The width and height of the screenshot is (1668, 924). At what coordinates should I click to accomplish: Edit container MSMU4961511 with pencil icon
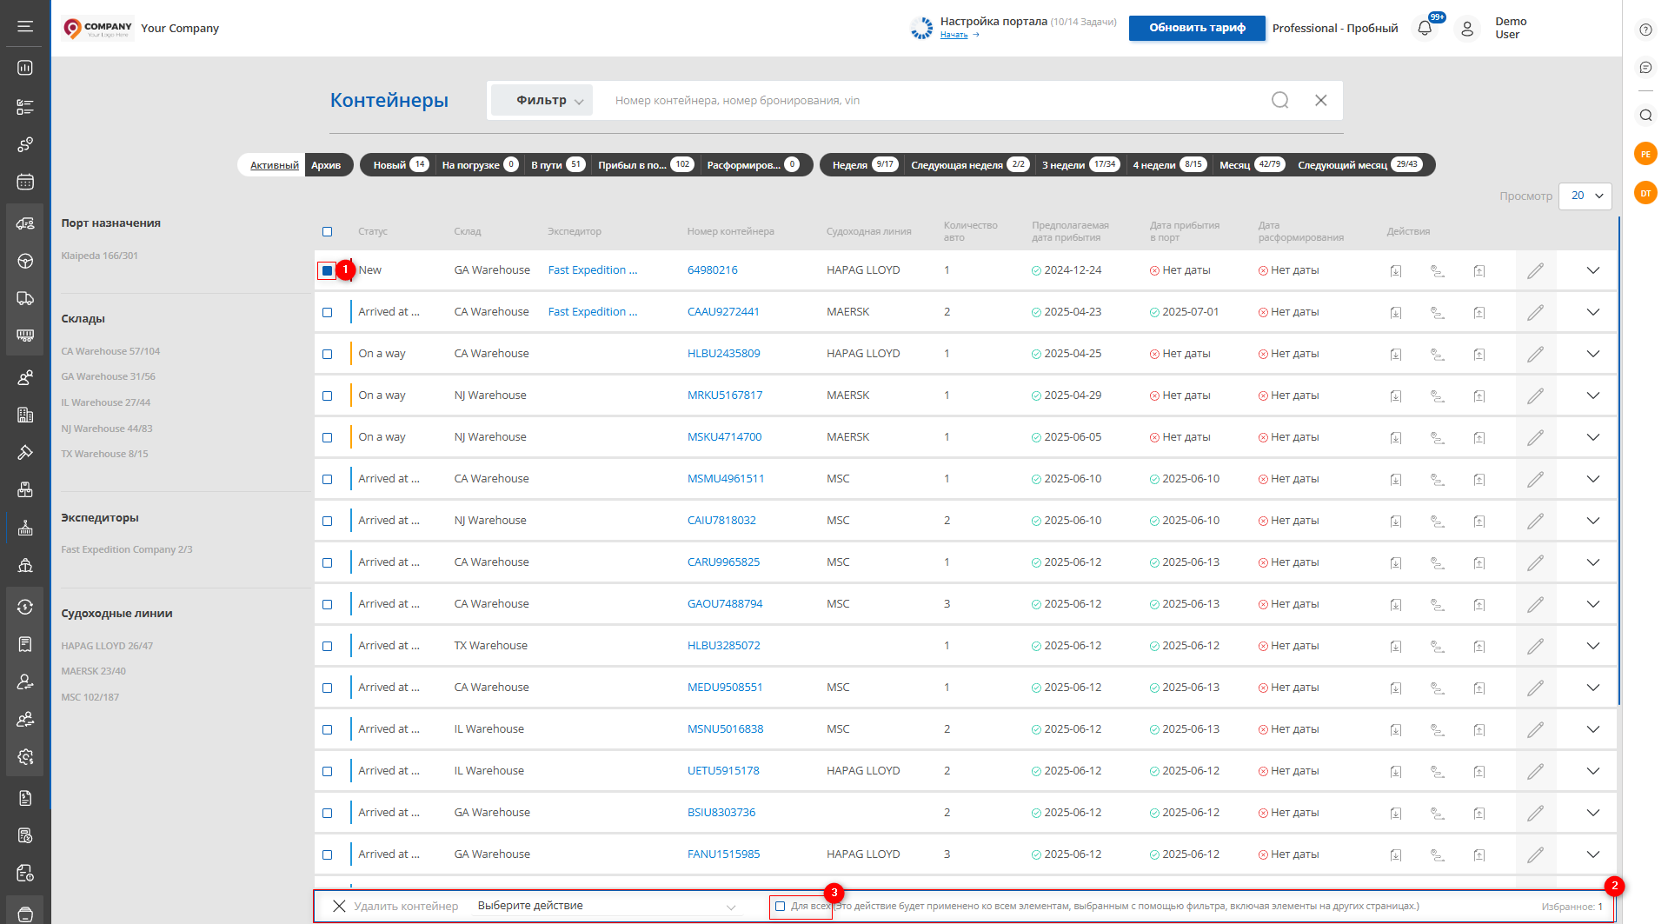(x=1536, y=479)
